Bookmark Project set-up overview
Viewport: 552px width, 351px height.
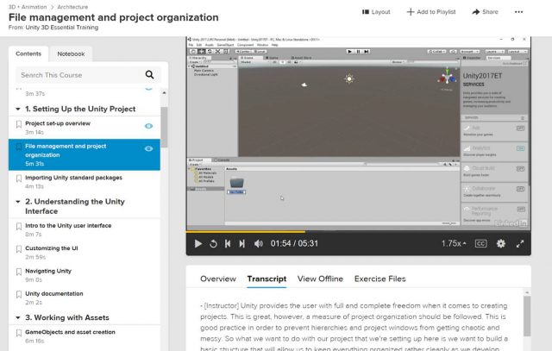[19, 124]
